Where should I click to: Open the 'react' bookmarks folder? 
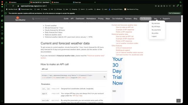105,9
